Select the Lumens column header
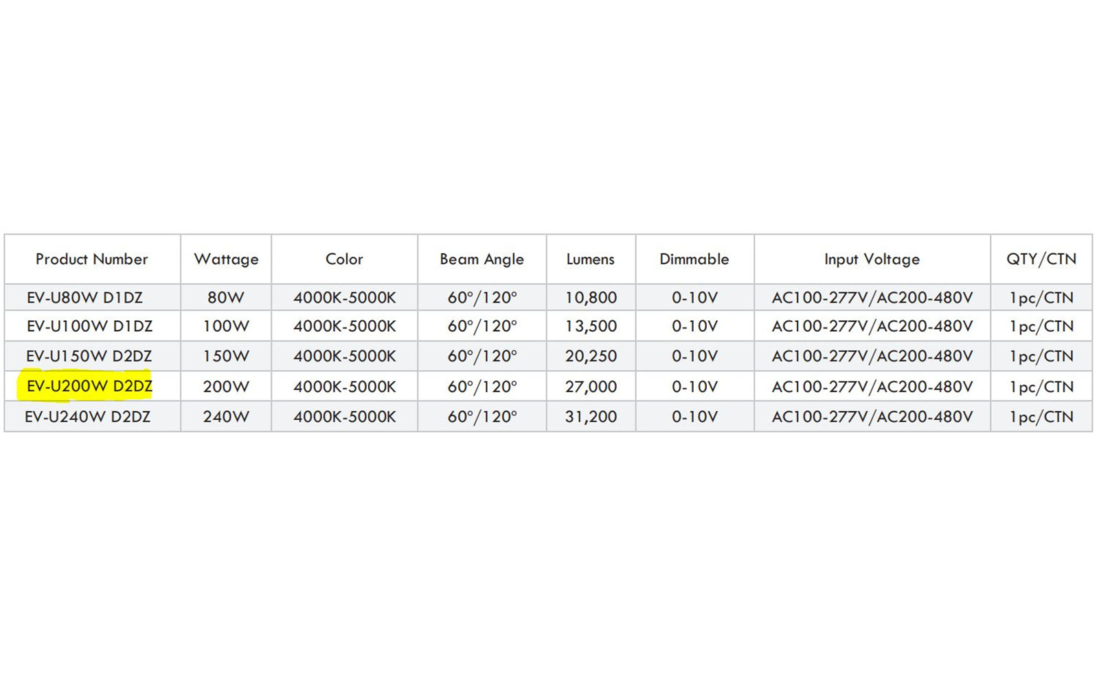Screen dimensions: 1099x687 [590, 259]
